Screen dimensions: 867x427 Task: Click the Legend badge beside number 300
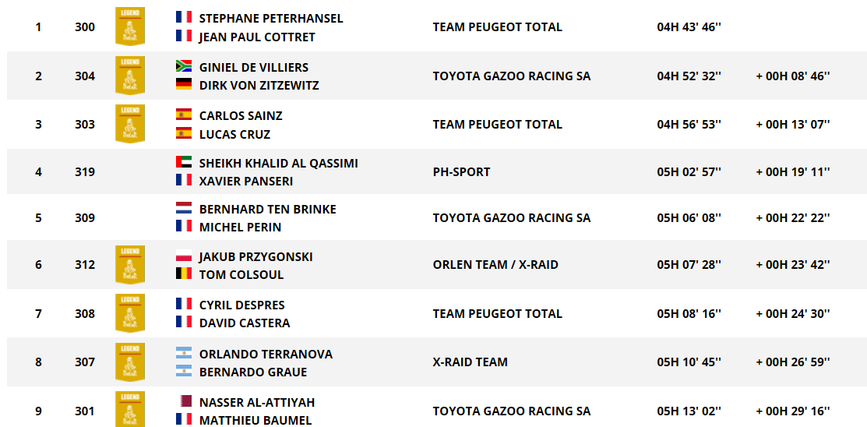point(130,26)
